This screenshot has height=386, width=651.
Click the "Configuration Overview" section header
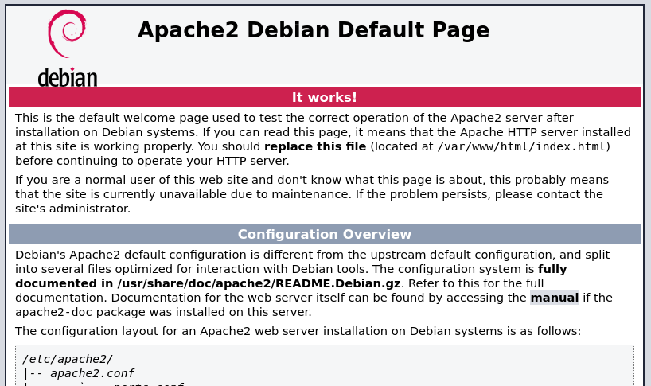324,234
